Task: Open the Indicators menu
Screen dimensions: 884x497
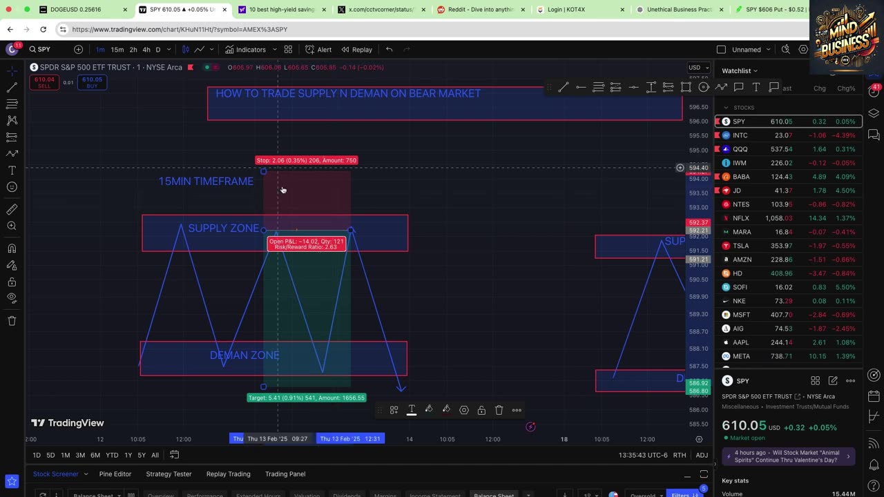Action: (245, 50)
